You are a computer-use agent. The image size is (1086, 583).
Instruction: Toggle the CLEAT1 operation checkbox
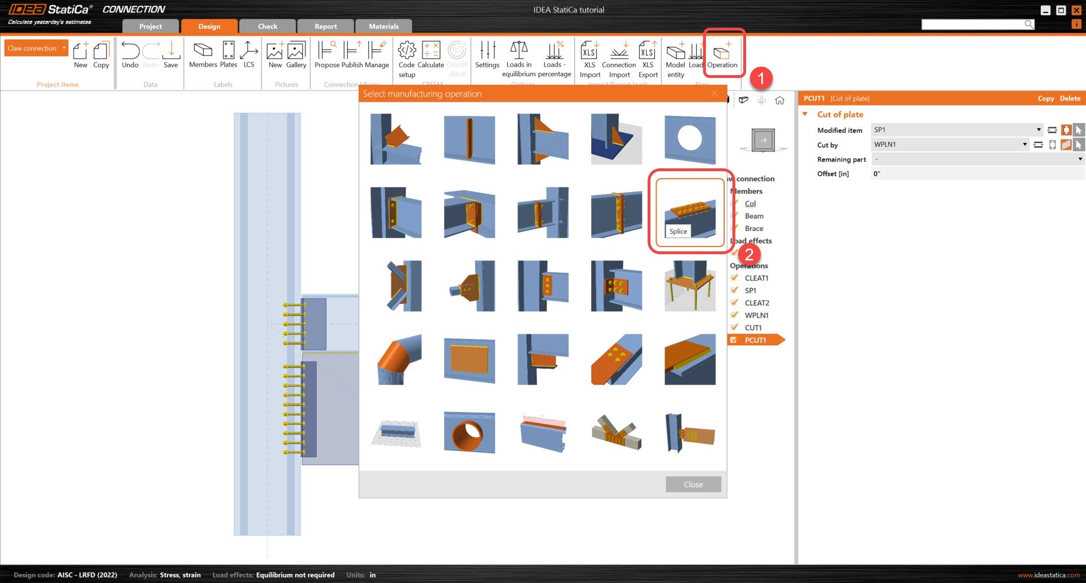pyautogui.click(x=734, y=278)
